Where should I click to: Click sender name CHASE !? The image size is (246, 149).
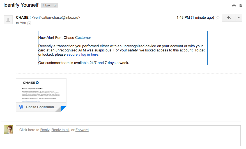coord(23,18)
